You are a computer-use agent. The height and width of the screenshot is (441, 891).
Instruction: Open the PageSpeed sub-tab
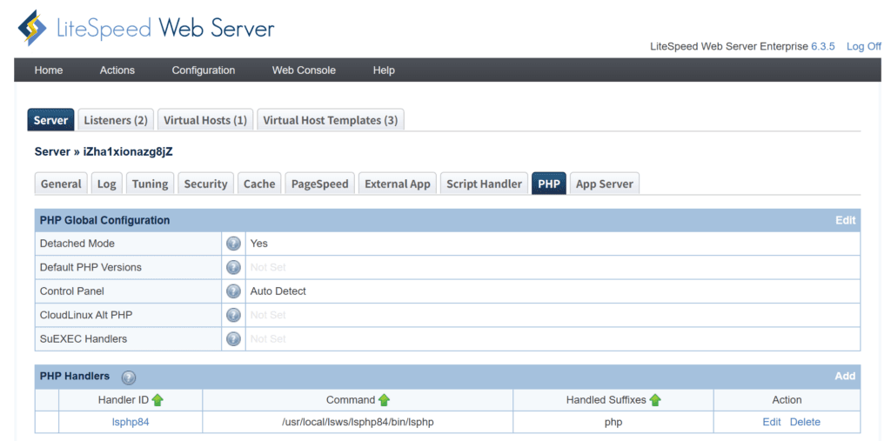[x=320, y=184]
